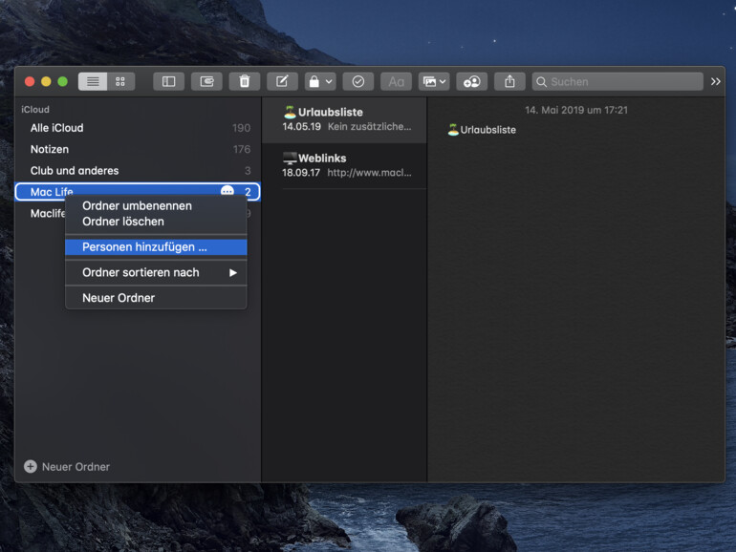Open the Aa text format button
Viewport: 736px width, 552px height.
[x=396, y=81]
